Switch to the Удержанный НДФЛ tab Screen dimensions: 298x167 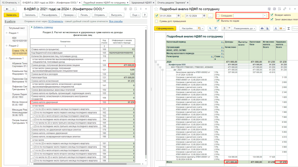141,3
